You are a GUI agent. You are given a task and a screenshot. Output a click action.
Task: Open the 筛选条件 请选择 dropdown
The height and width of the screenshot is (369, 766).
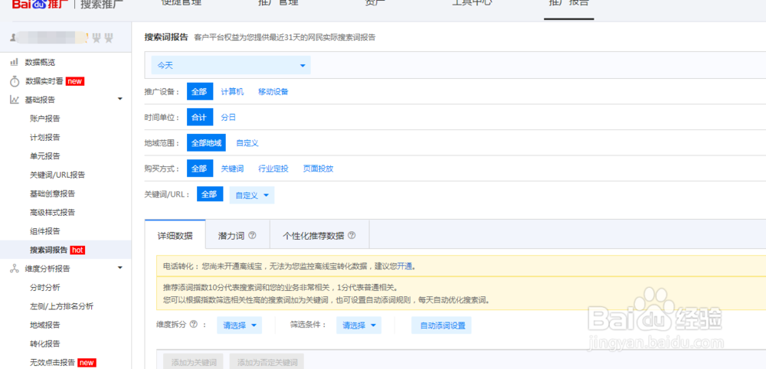tap(358, 325)
